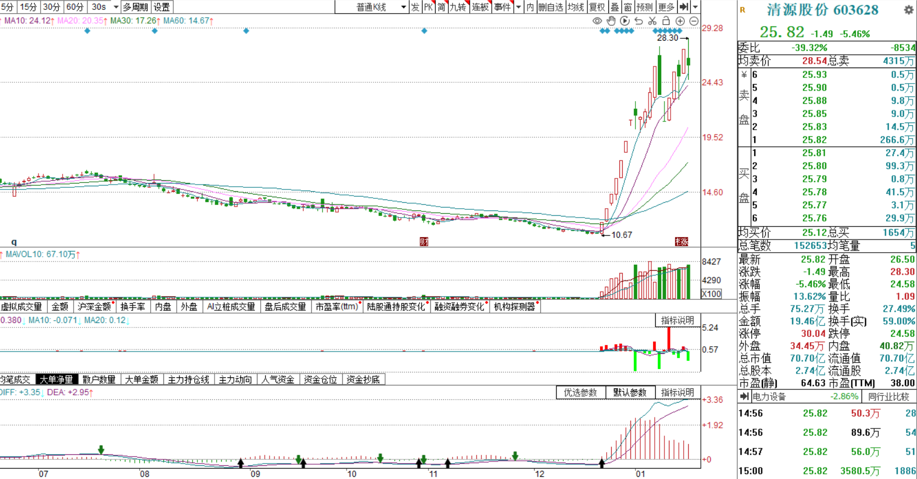Switch to the 市盈率(ttm) tab
This screenshot has height=479, width=917.
(338, 307)
